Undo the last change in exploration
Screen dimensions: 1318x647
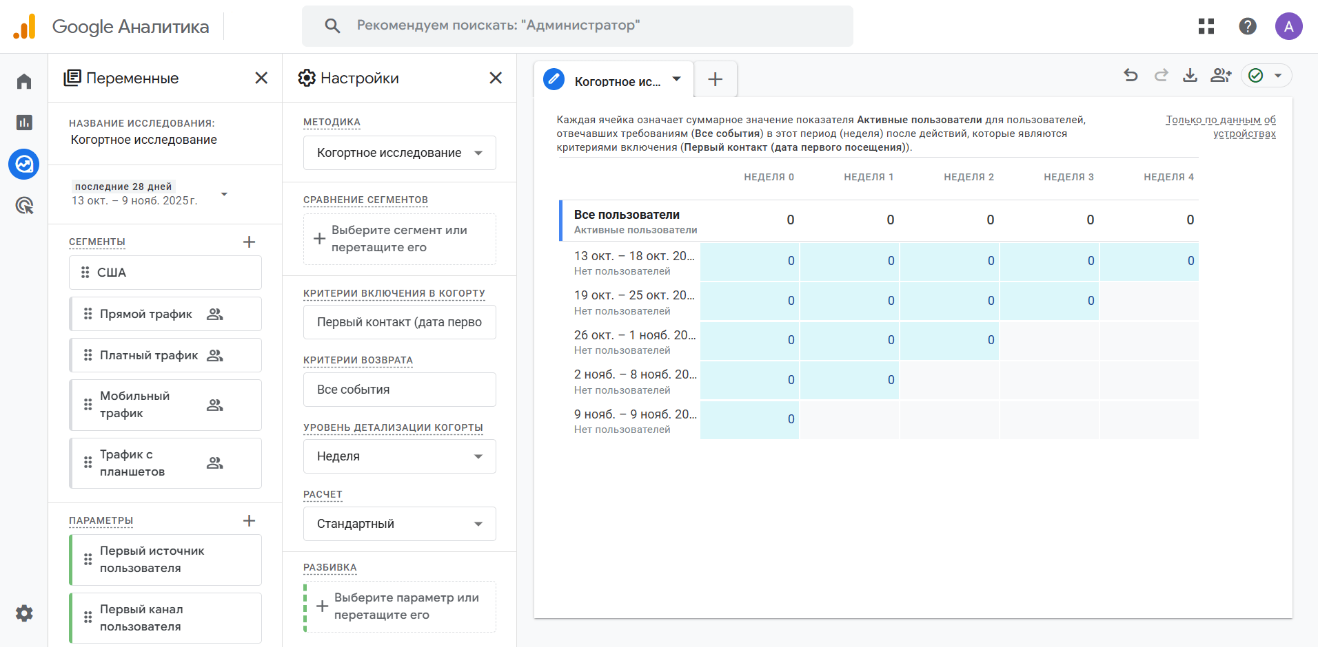1131,75
